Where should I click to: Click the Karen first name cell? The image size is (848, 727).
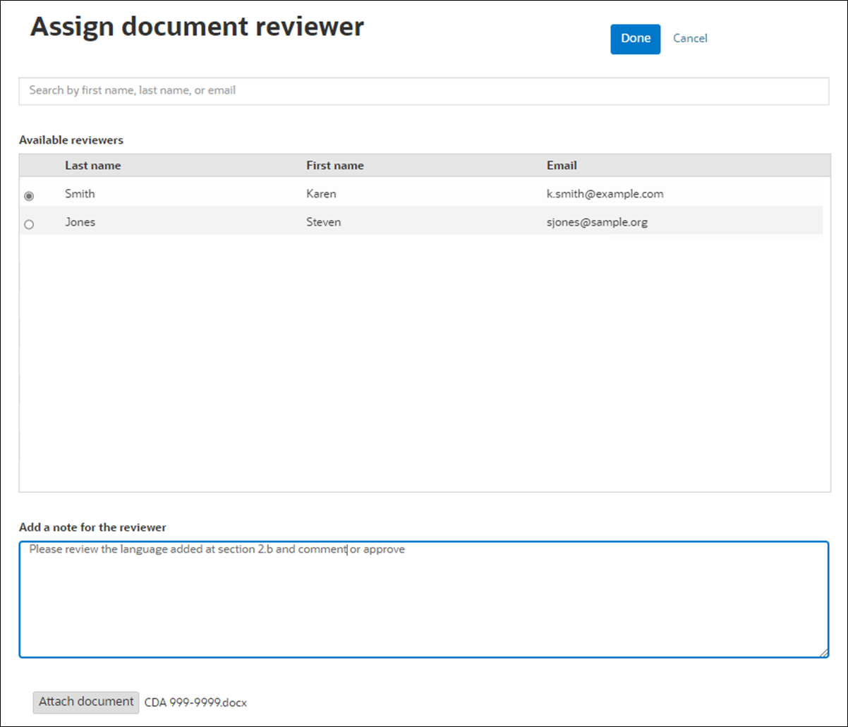[x=321, y=193]
